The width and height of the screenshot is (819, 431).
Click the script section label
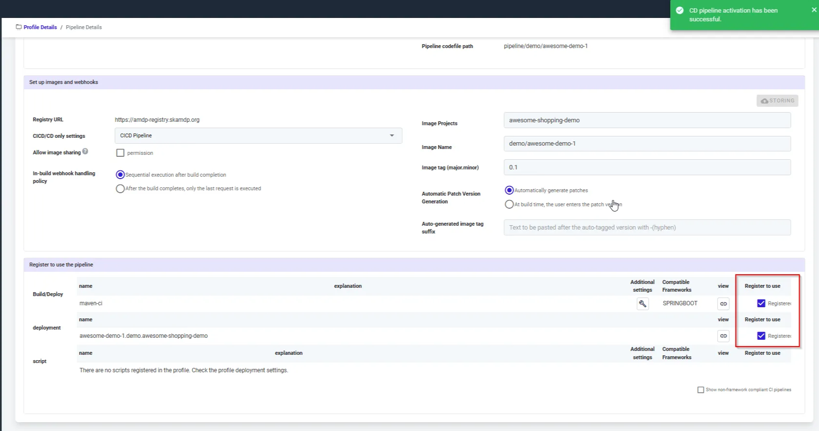[x=40, y=361]
